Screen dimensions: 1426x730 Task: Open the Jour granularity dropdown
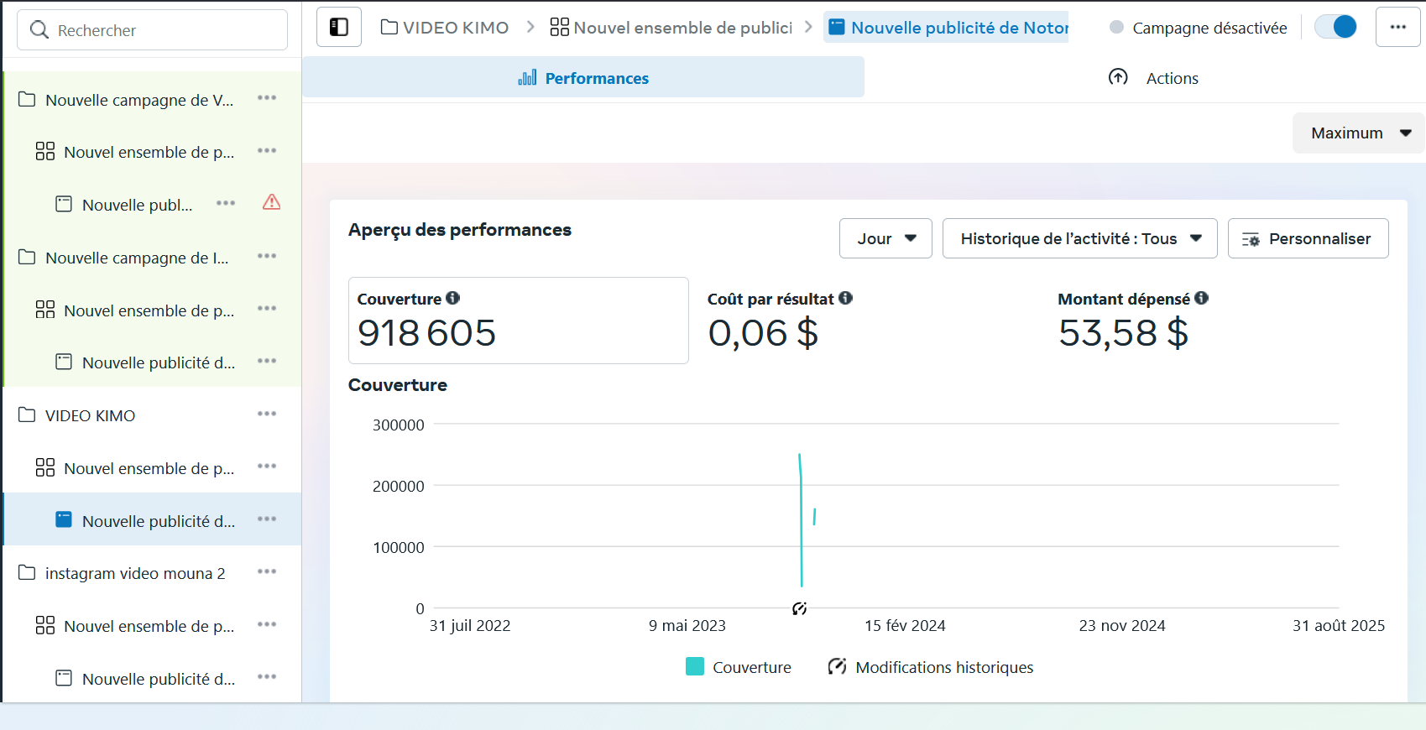[885, 238]
